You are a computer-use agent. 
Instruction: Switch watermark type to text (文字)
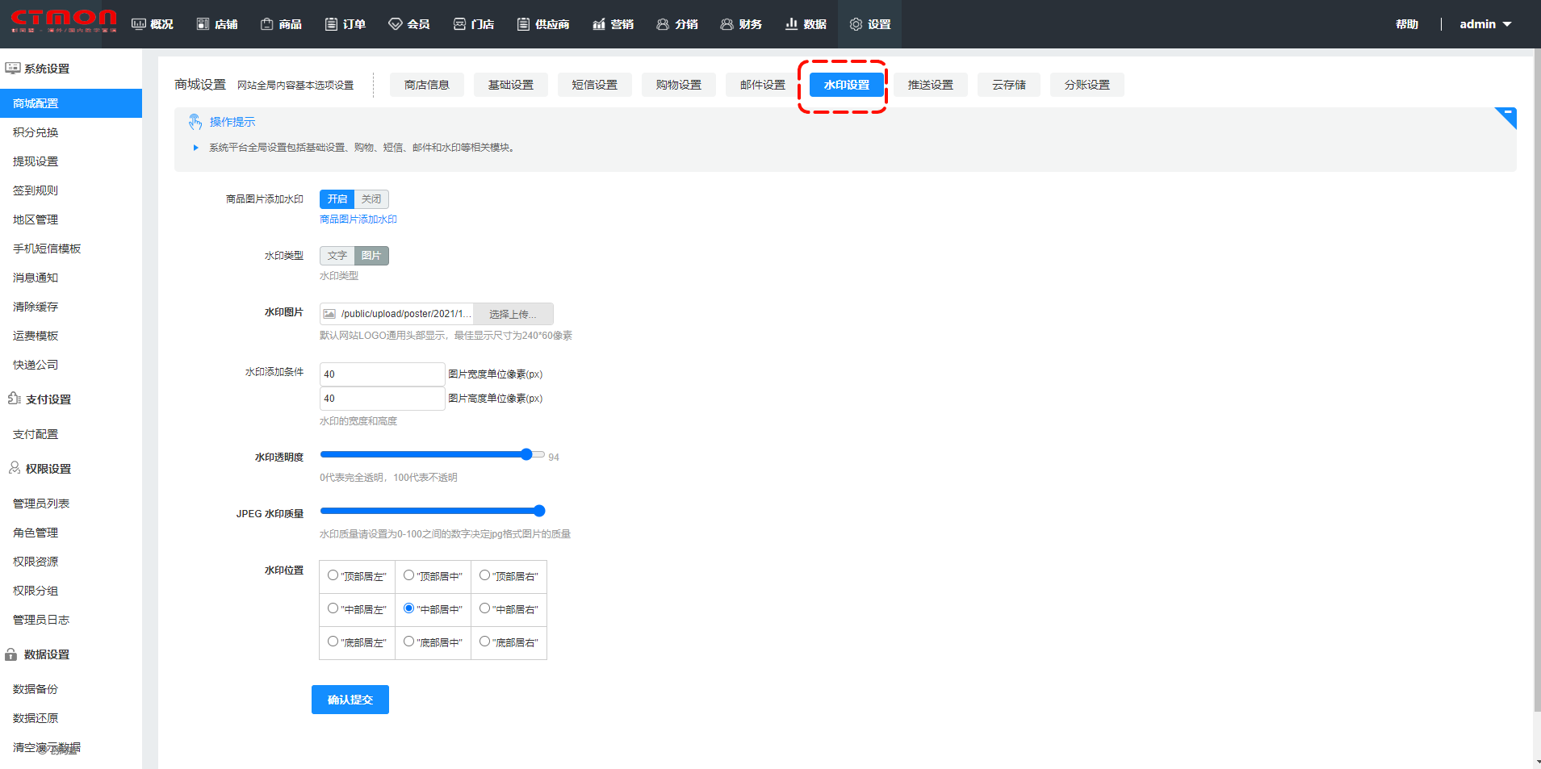tap(337, 256)
